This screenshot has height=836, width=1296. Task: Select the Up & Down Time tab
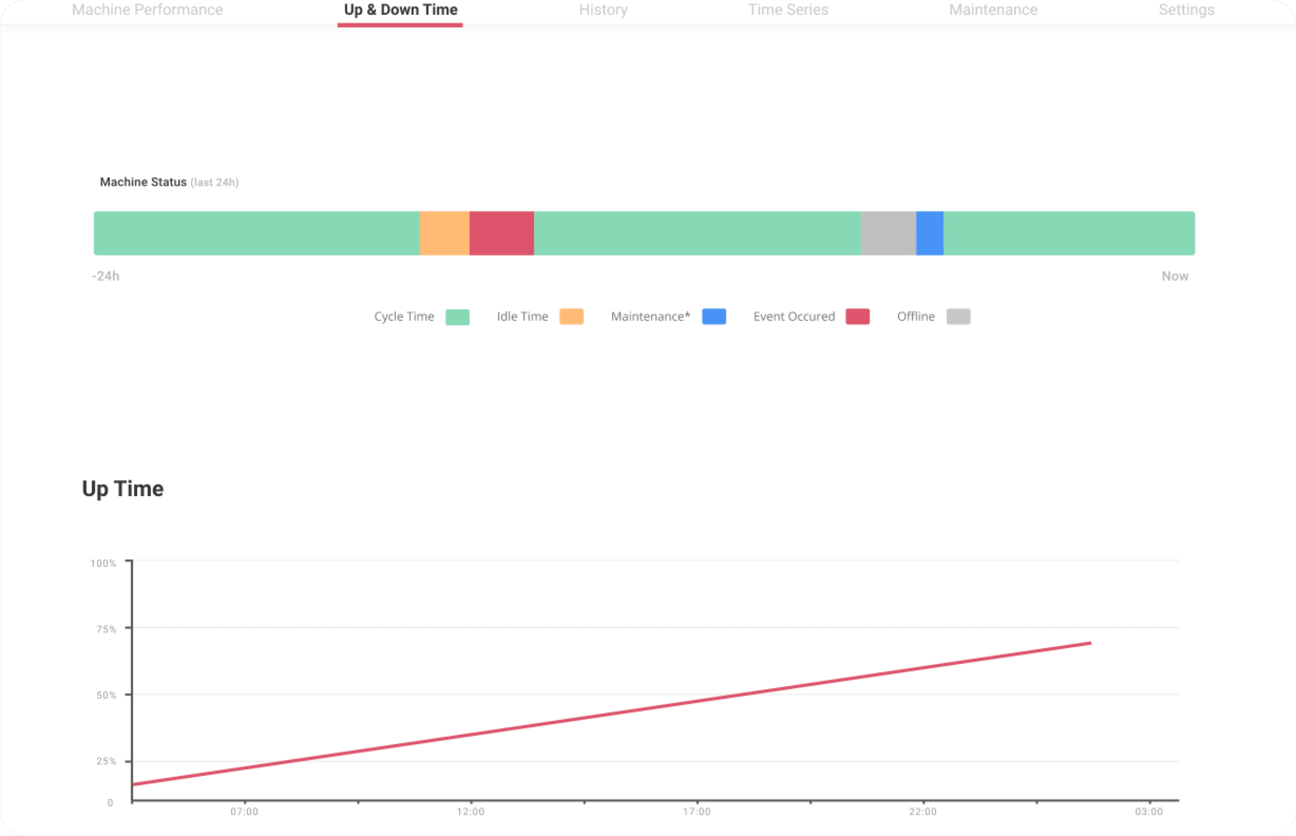pyautogui.click(x=400, y=10)
